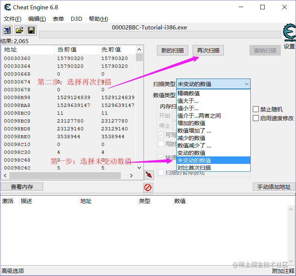Click the process name 00002BBC-Tutorial-i386.exe
This screenshot has width=296, height=276.
click(x=149, y=28)
